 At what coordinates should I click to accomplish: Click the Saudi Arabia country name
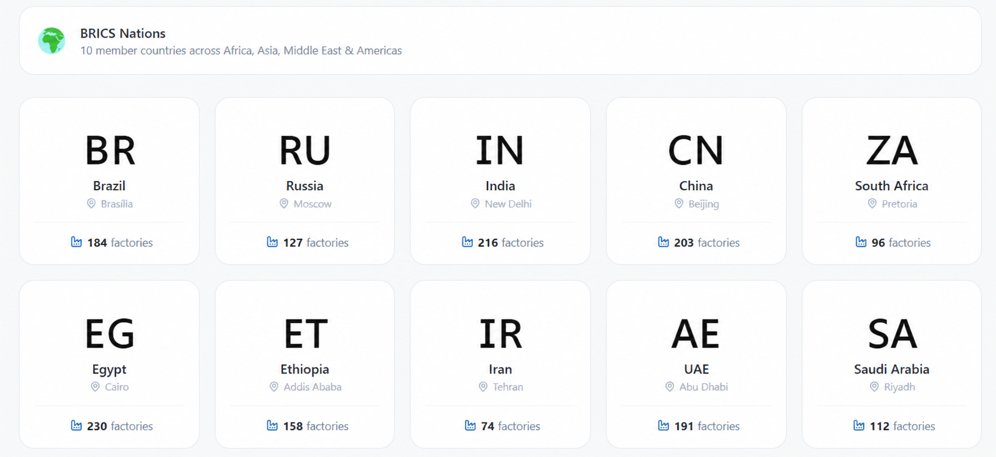click(x=892, y=369)
